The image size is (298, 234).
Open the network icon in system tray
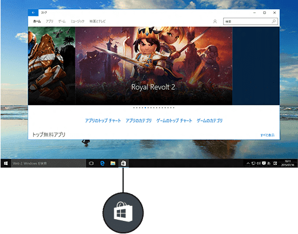(x=253, y=164)
